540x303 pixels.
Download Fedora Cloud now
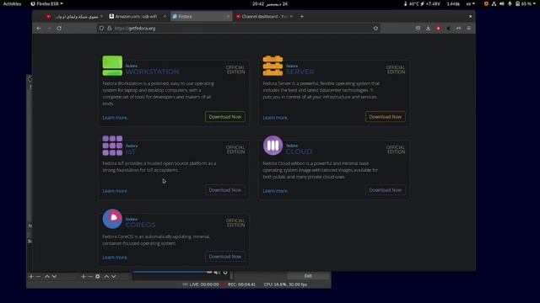[x=386, y=190]
